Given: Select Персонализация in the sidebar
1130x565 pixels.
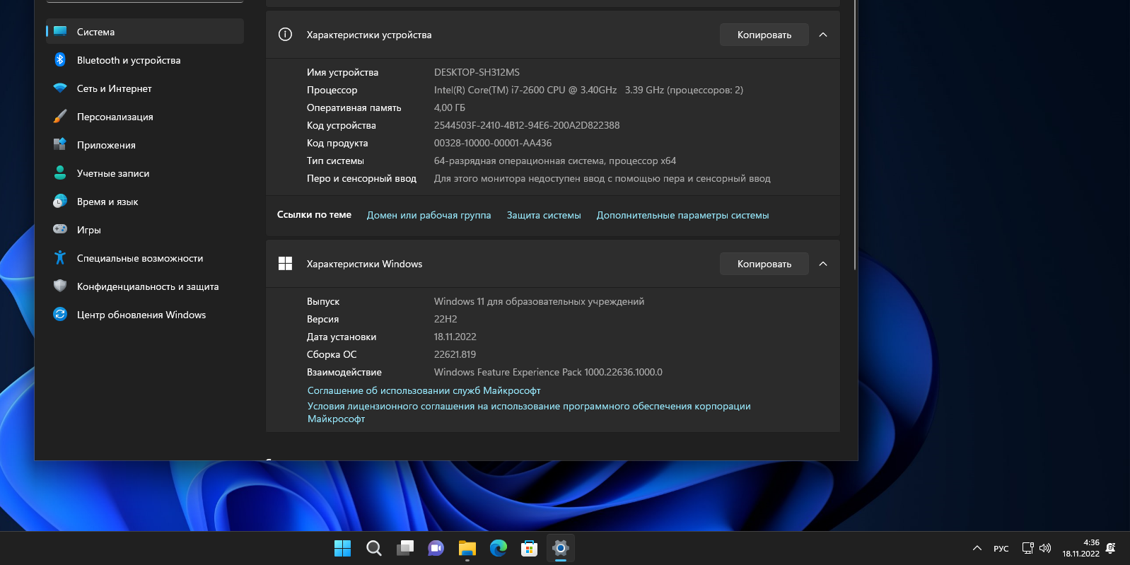Looking at the screenshot, I should click(145, 116).
